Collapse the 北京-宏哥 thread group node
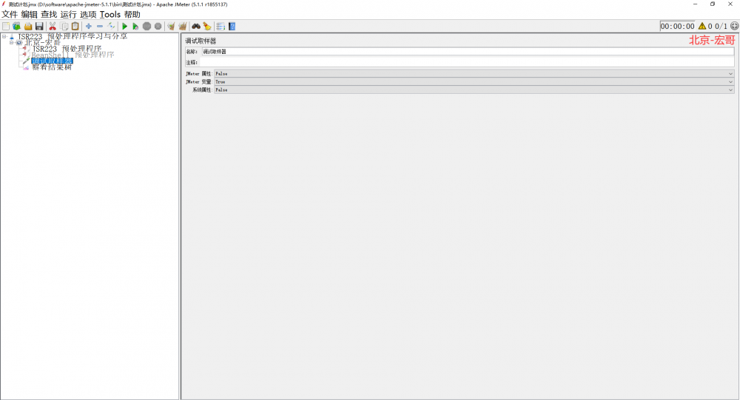 coord(11,42)
